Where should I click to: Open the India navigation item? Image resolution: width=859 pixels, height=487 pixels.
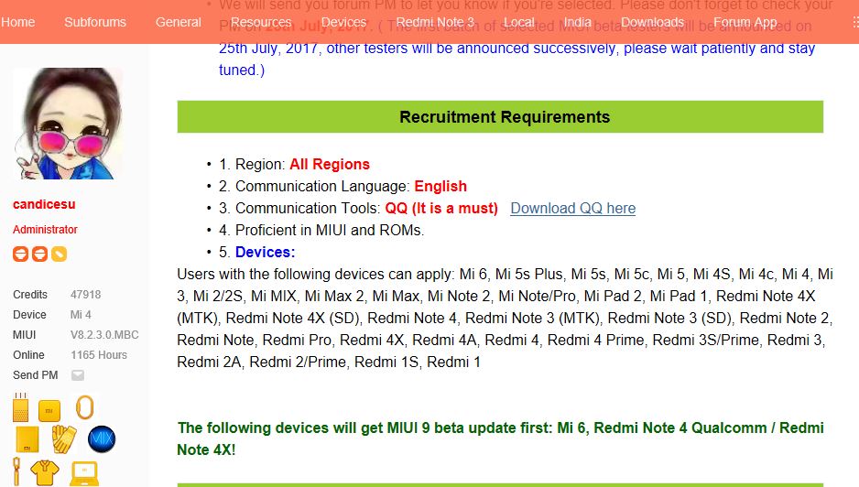tap(577, 22)
